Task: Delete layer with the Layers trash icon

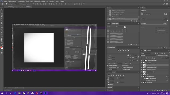Action: (x=167, y=90)
